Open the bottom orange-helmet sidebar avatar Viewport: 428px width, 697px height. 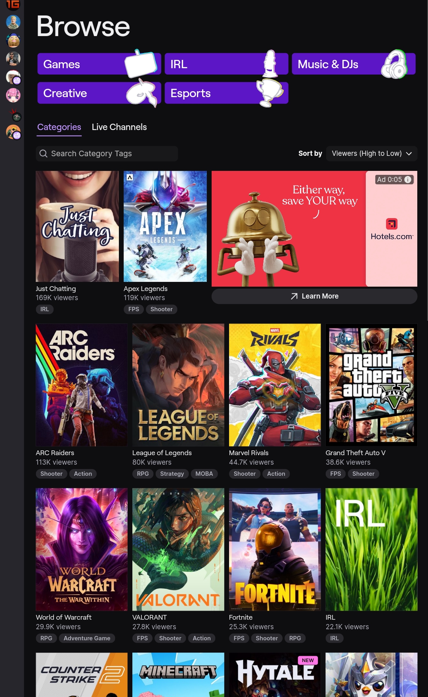13,132
